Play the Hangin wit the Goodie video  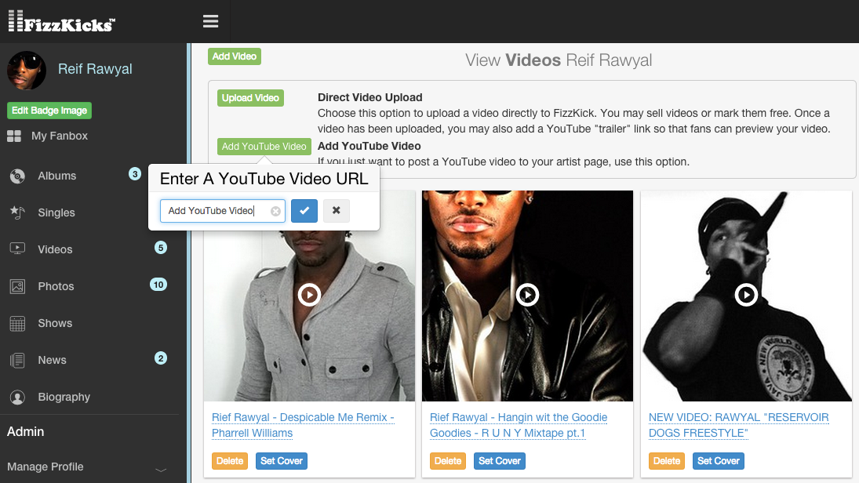[527, 295]
